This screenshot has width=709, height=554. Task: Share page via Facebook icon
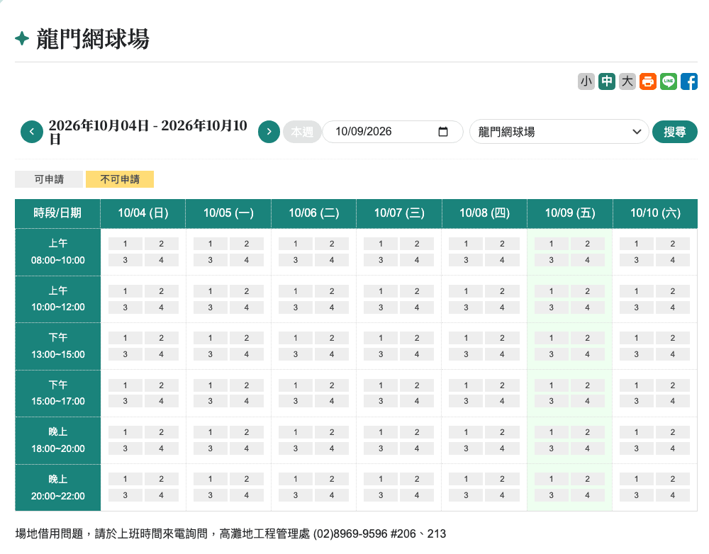click(x=689, y=81)
